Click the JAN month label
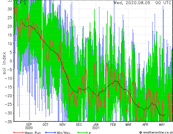 [x=96, y=125]
